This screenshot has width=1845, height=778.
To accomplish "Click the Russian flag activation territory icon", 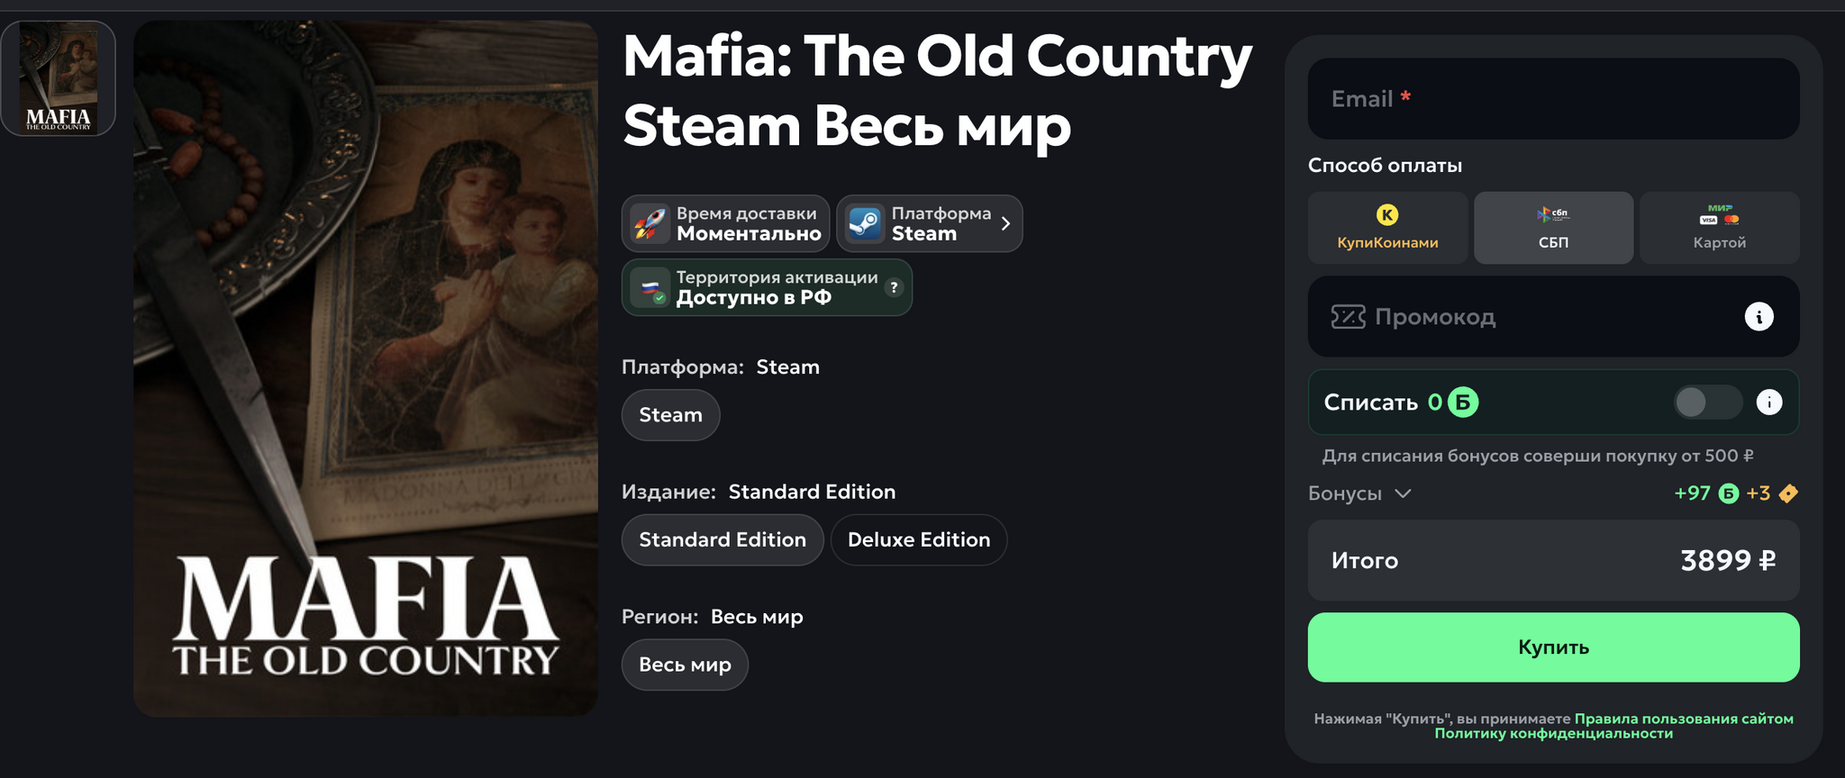I will click(650, 288).
